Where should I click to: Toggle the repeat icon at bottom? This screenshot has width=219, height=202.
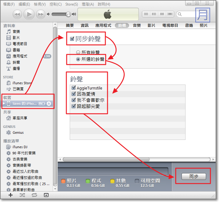click(x=34, y=195)
